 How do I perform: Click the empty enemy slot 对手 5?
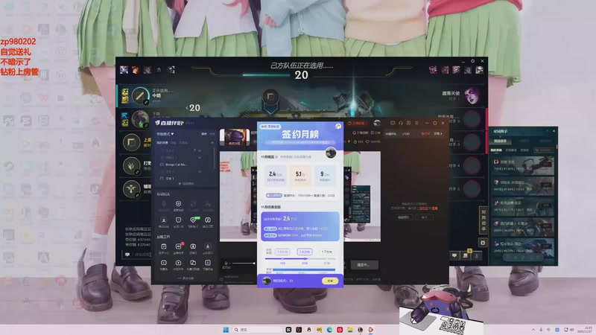tap(472, 189)
